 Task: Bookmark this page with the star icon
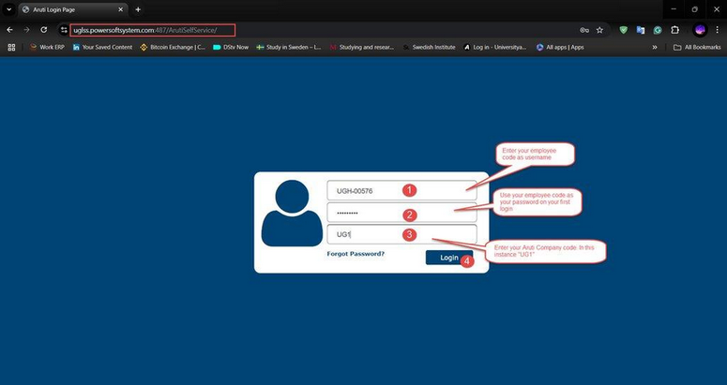point(599,30)
